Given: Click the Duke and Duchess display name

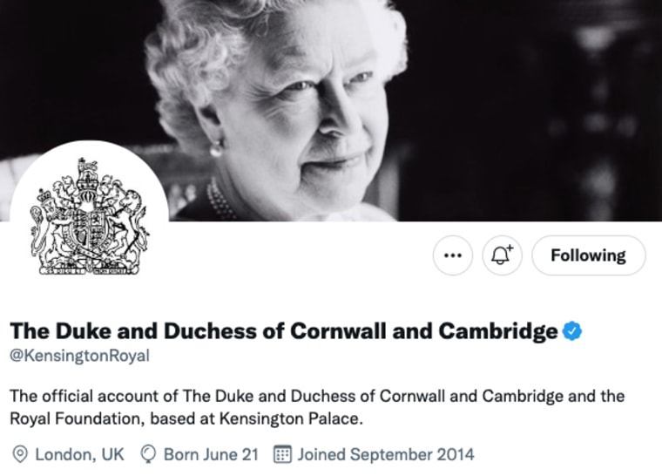Looking at the screenshot, I should 284,331.
